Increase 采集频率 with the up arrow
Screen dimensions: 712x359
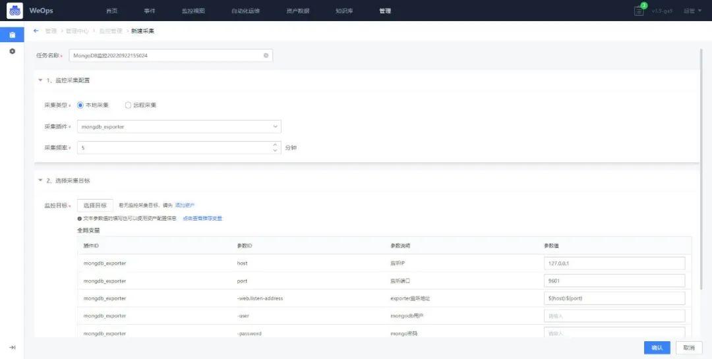click(275, 145)
